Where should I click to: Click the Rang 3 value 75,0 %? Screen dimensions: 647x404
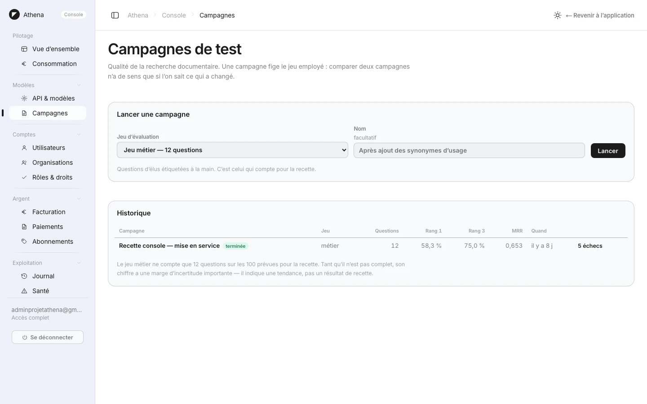click(x=474, y=246)
